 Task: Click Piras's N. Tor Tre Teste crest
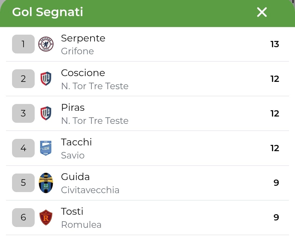(46, 113)
